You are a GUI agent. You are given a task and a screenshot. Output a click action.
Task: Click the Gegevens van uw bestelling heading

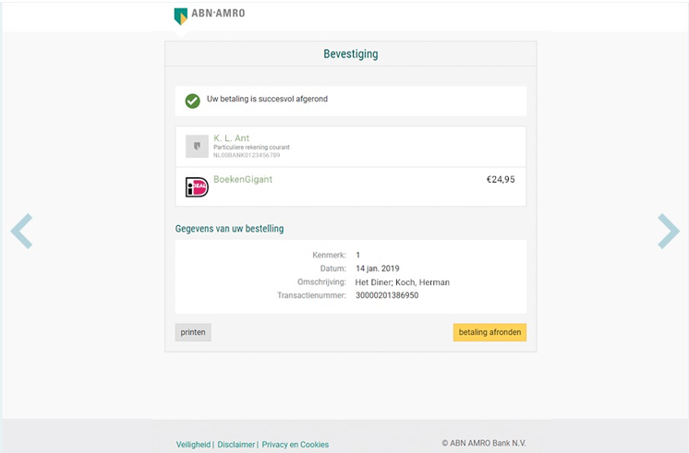point(229,229)
